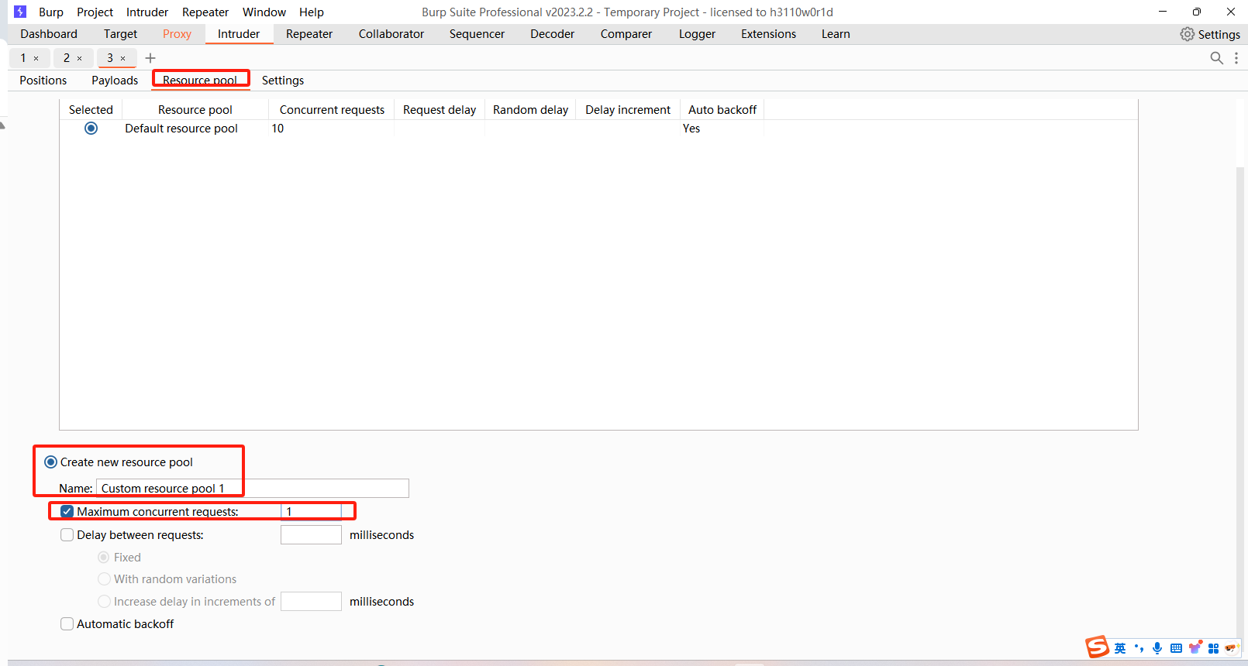
Task: Open the Sogou skin shirt icon
Action: pyautogui.click(x=1195, y=647)
